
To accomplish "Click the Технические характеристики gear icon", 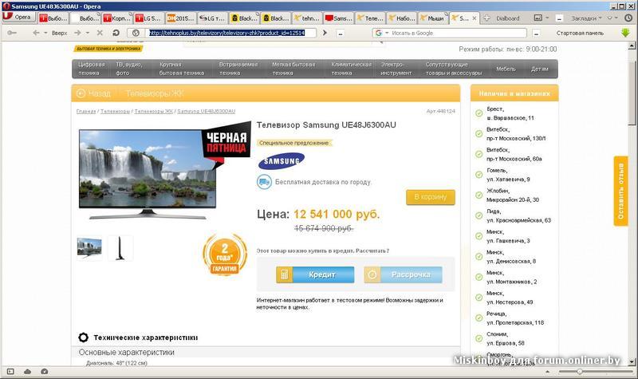I will coord(83,338).
